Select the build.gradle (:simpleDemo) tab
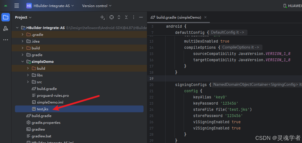This screenshot has height=143, width=302. (x=179, y=17)
